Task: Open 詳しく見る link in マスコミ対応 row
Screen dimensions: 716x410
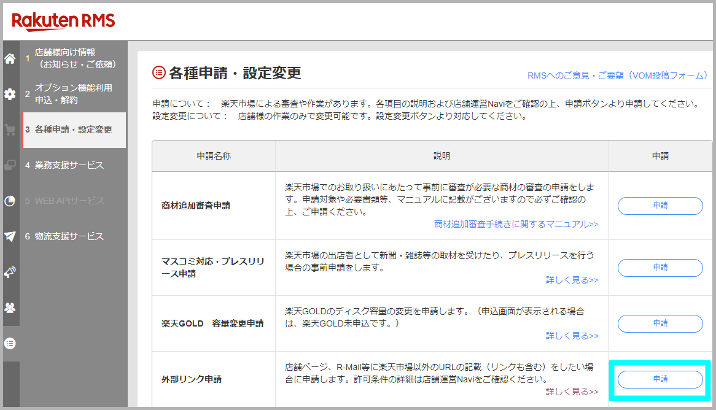Action: pos(572,280)
